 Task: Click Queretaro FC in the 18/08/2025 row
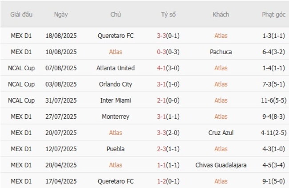[x=116, y=36]
